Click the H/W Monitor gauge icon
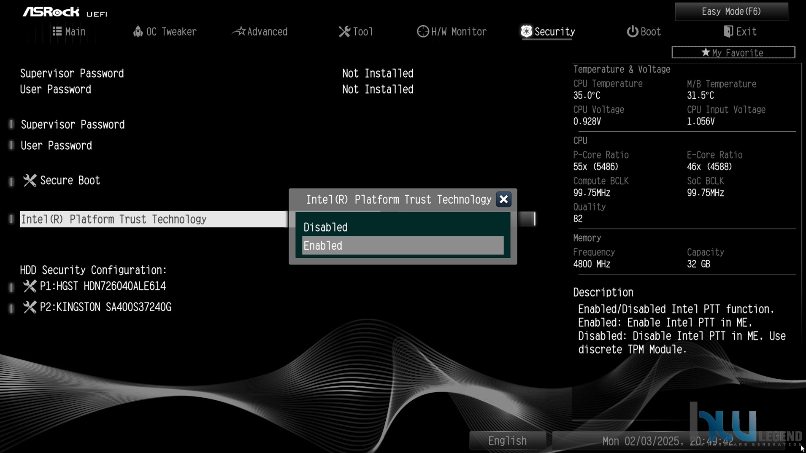This screenshot has height=453, width=806. click(x=423, y=31)
